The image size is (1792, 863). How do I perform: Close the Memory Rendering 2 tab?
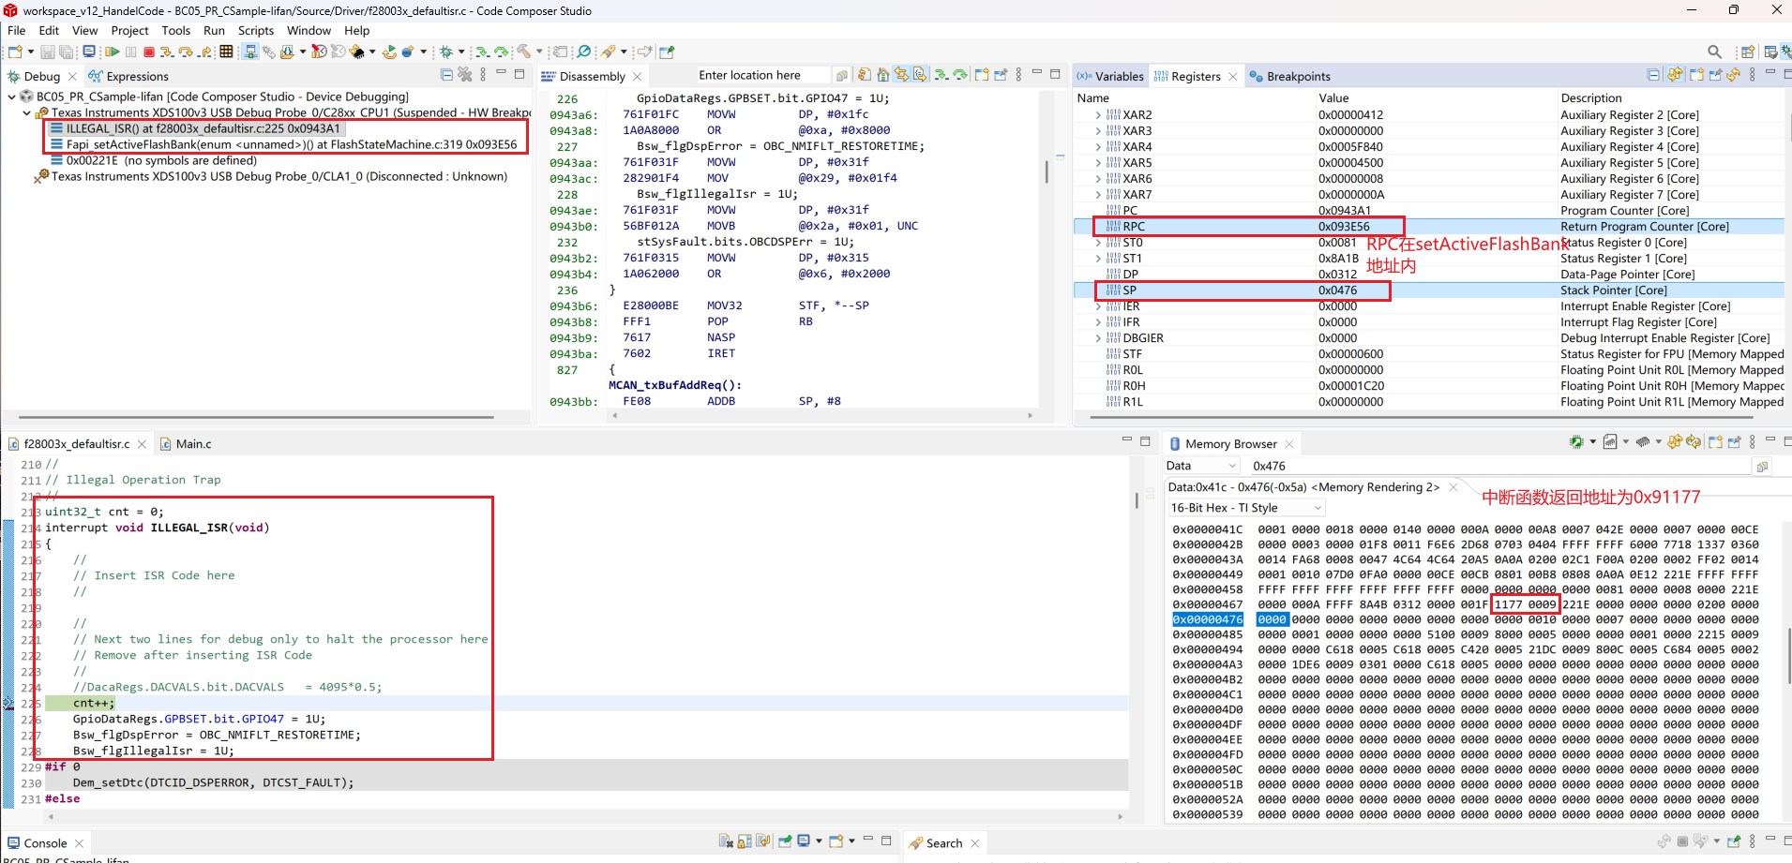click(1453, 487)
